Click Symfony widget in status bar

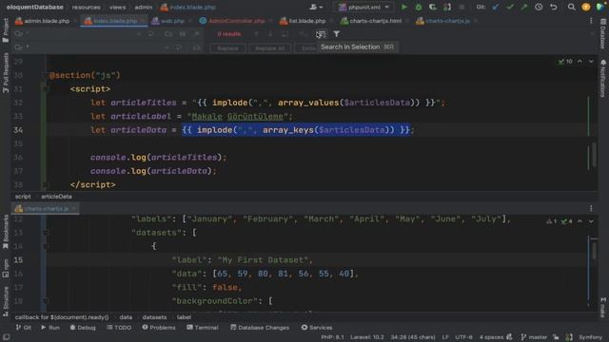pos(590,337)
